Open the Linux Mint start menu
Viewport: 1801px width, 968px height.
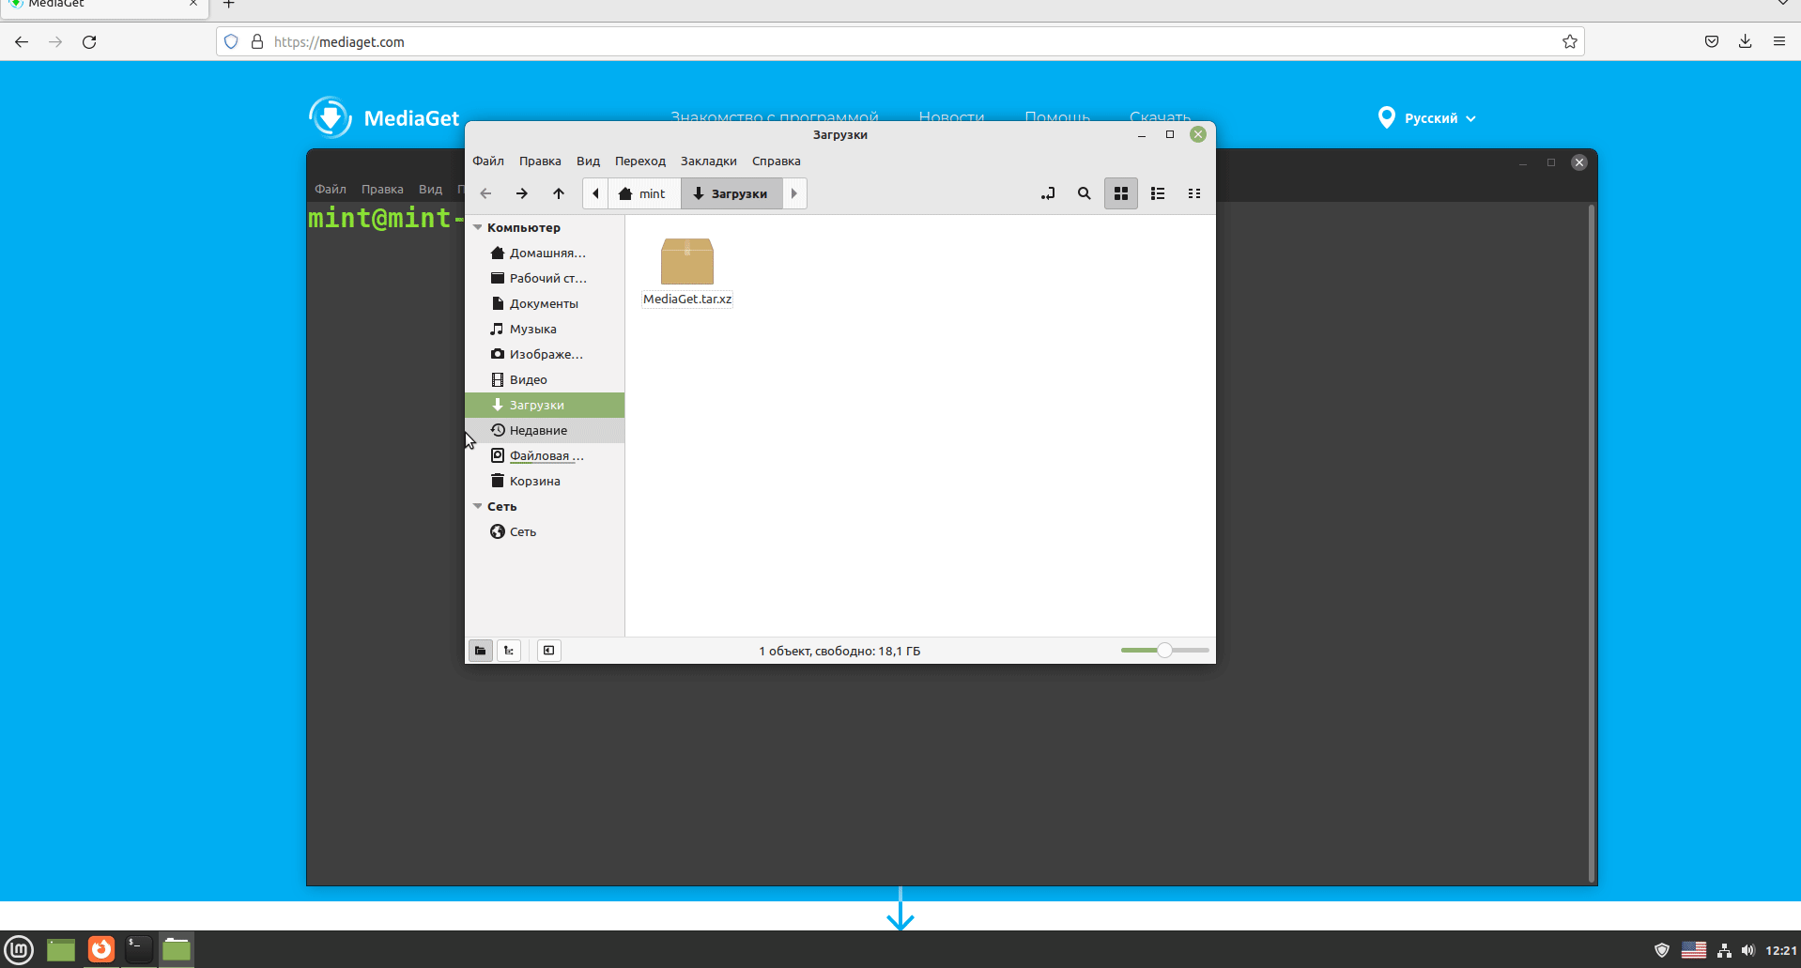pos(19,950)
